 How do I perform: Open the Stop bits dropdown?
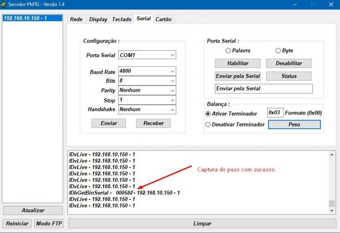(147, 100)
